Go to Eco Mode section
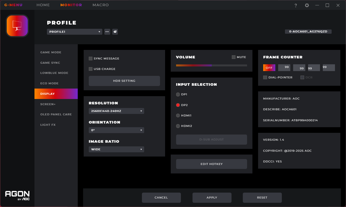The height and width of the screenshot is (207, 346). coord(56,83)
